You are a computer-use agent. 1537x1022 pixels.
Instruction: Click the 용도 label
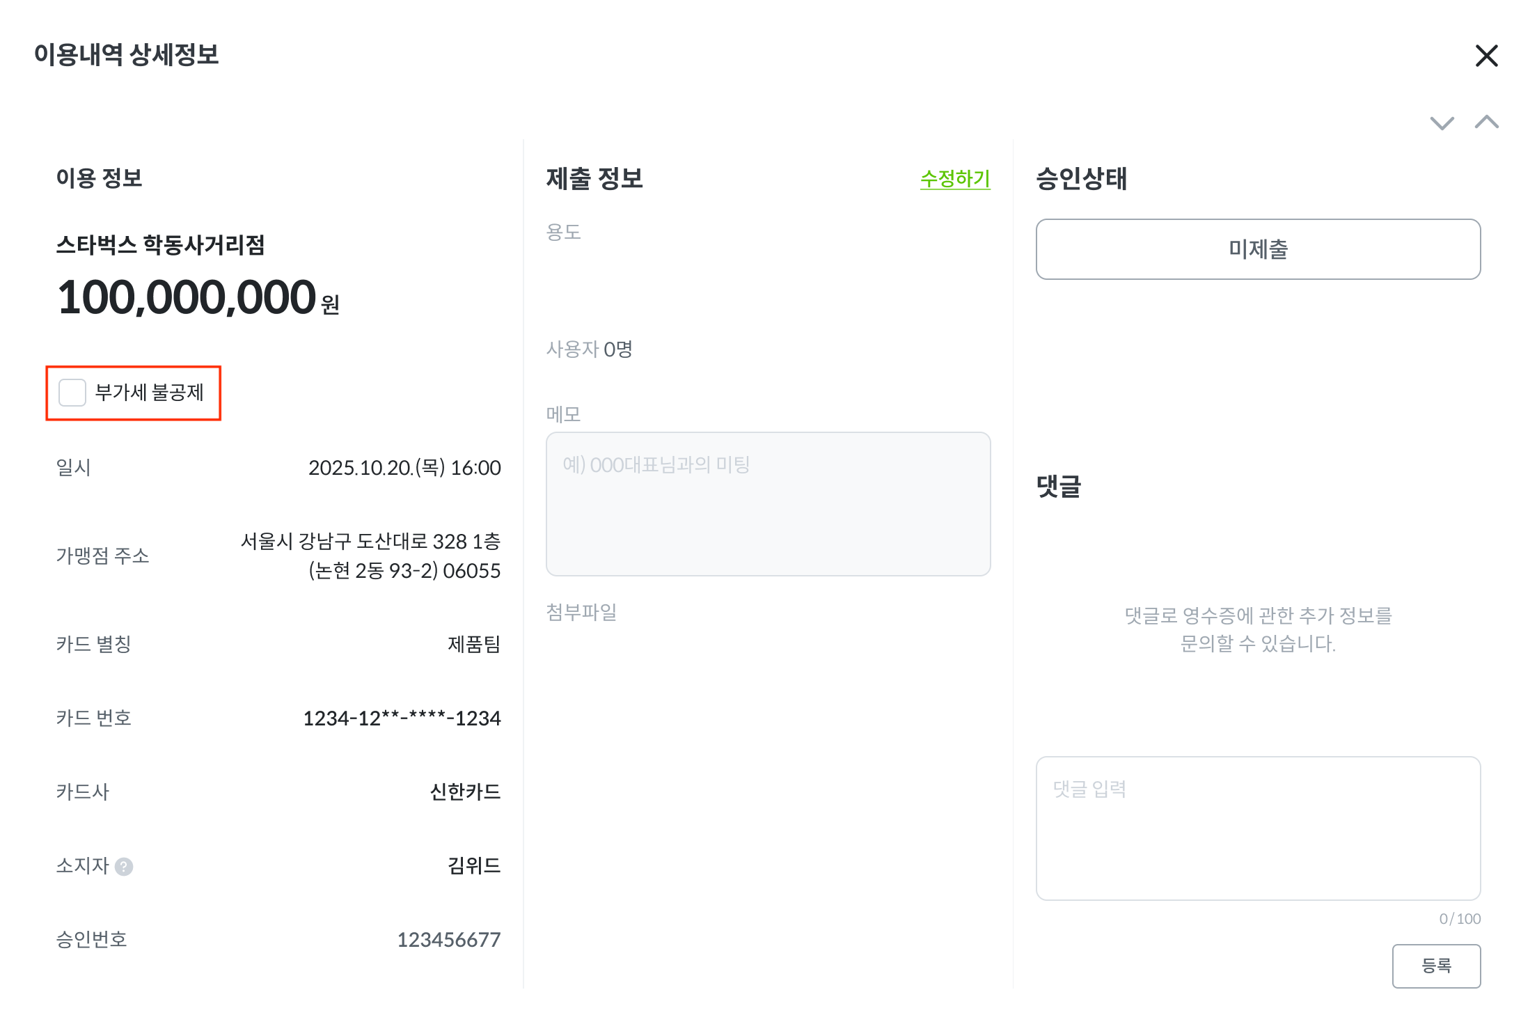pos(563,232)
